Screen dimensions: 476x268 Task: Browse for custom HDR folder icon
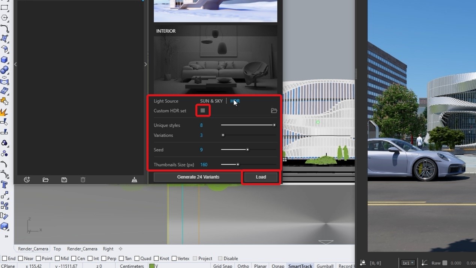point(274,111)
